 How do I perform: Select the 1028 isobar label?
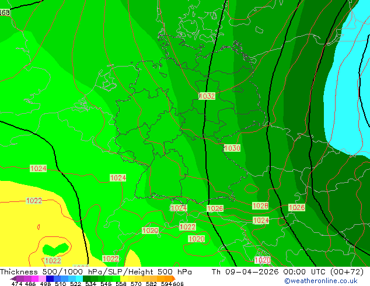260,205
